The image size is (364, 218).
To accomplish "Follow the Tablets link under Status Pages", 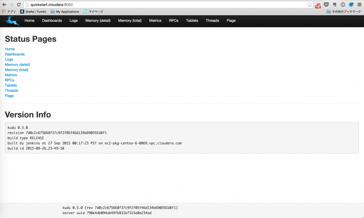I will [11, 85].
